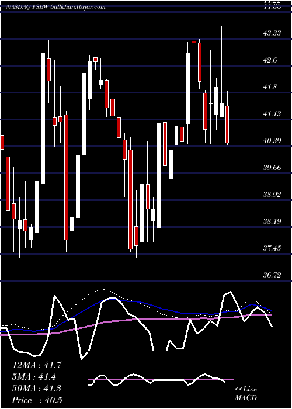Click the 41.13 price axis label
The height and width of the screenshot is (409, 292).
point(272,114)
